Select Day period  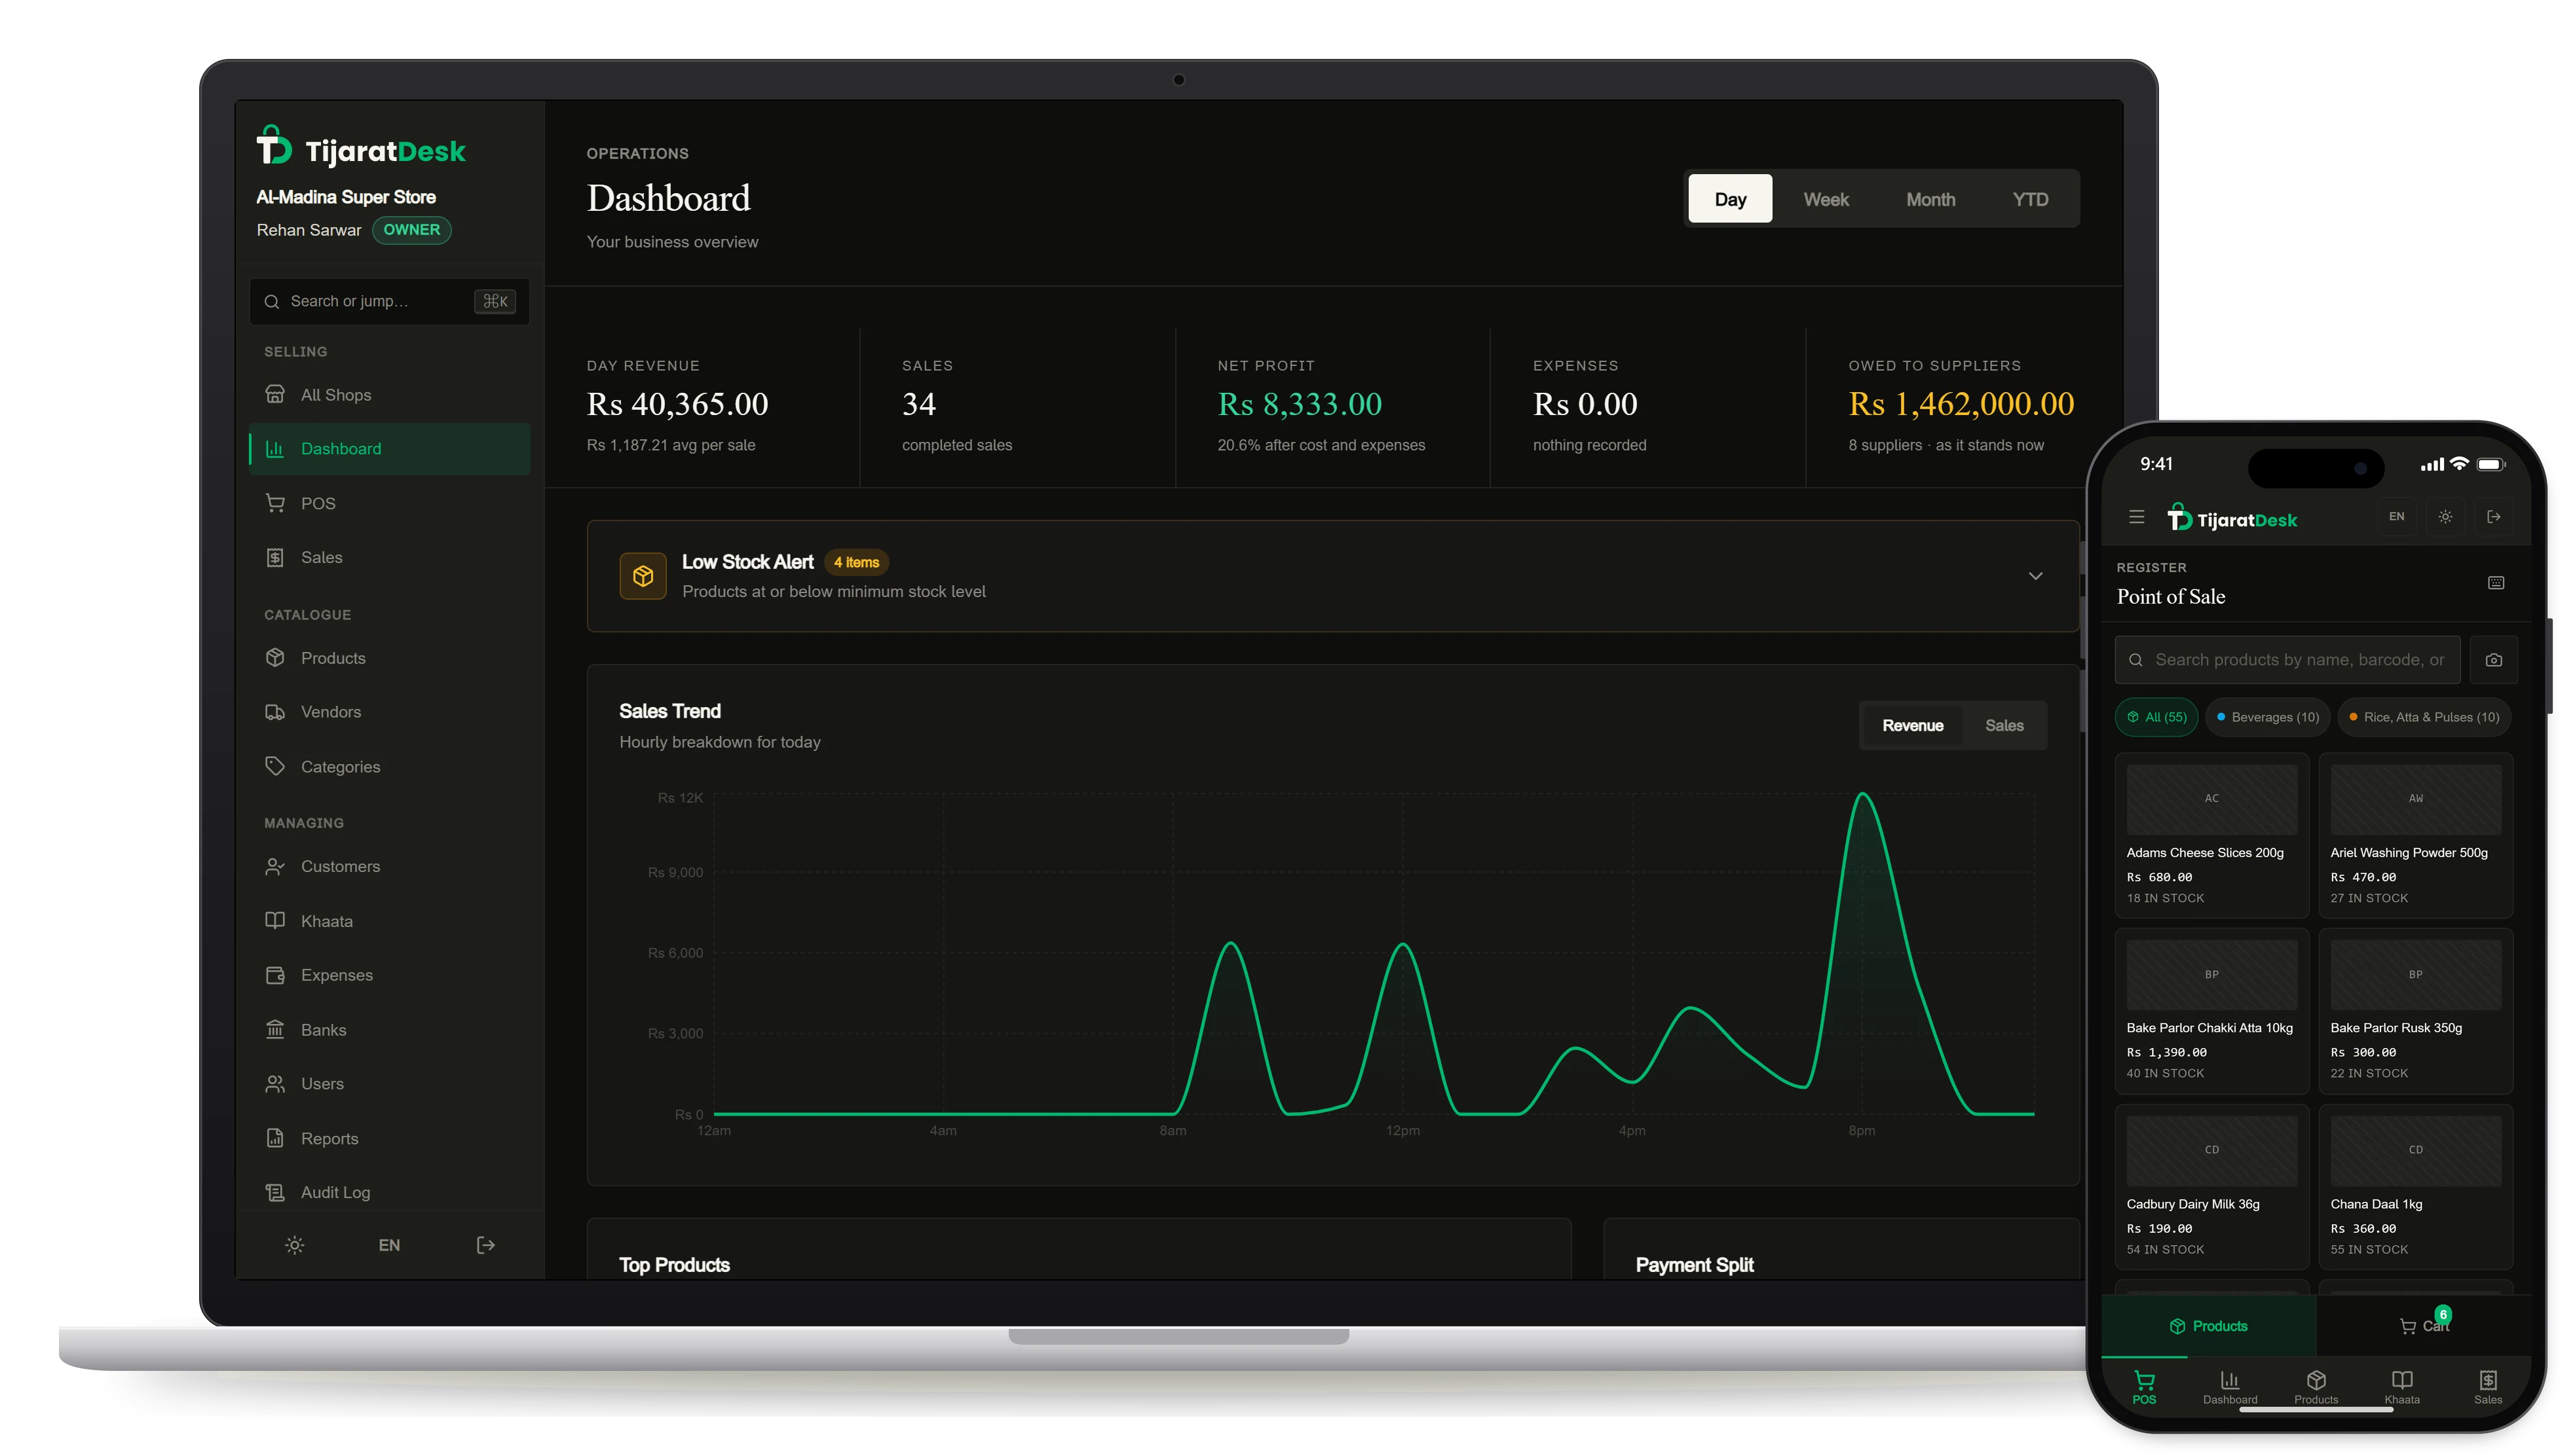pos(1730,199)
